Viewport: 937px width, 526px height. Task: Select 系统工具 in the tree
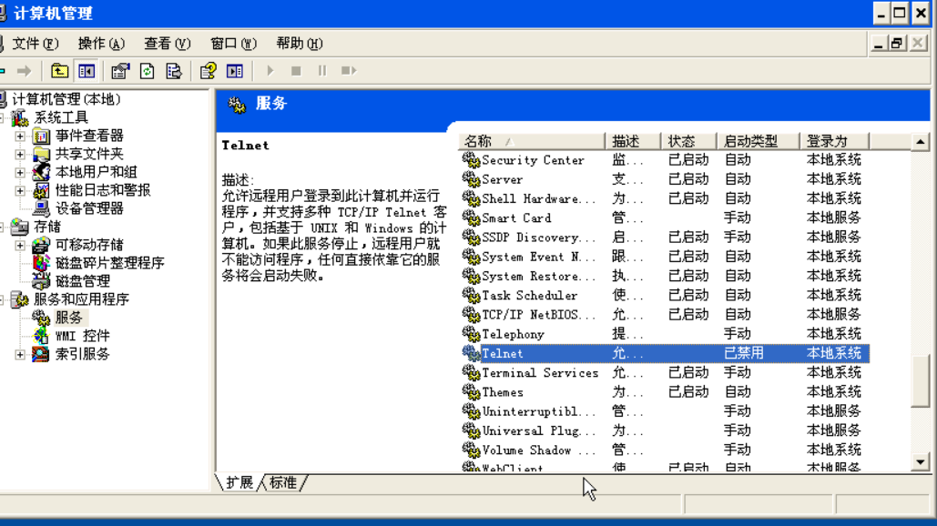pos(61,117)
